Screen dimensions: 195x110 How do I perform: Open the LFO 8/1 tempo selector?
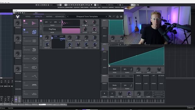125,69
